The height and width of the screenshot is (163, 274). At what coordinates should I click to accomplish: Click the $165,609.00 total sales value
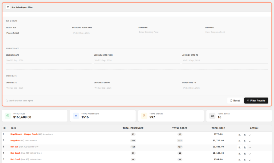[x=22, y=117]
